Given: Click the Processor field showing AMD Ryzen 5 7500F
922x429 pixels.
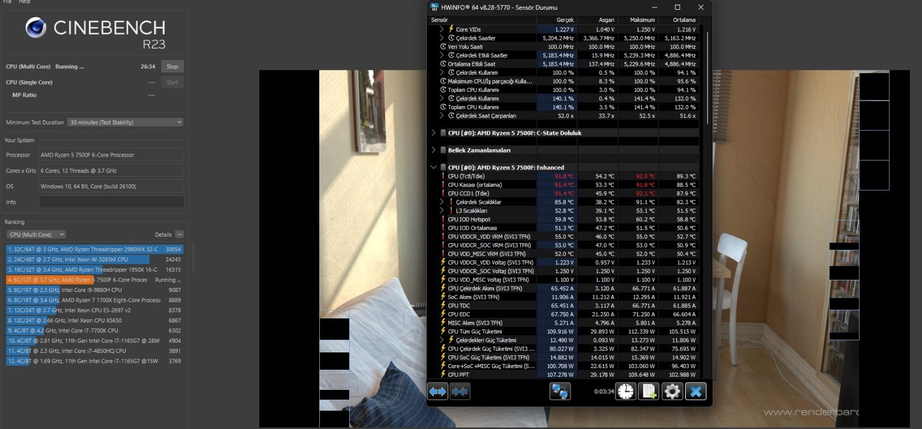Looking at the screenshot, I should click(111, 155).
